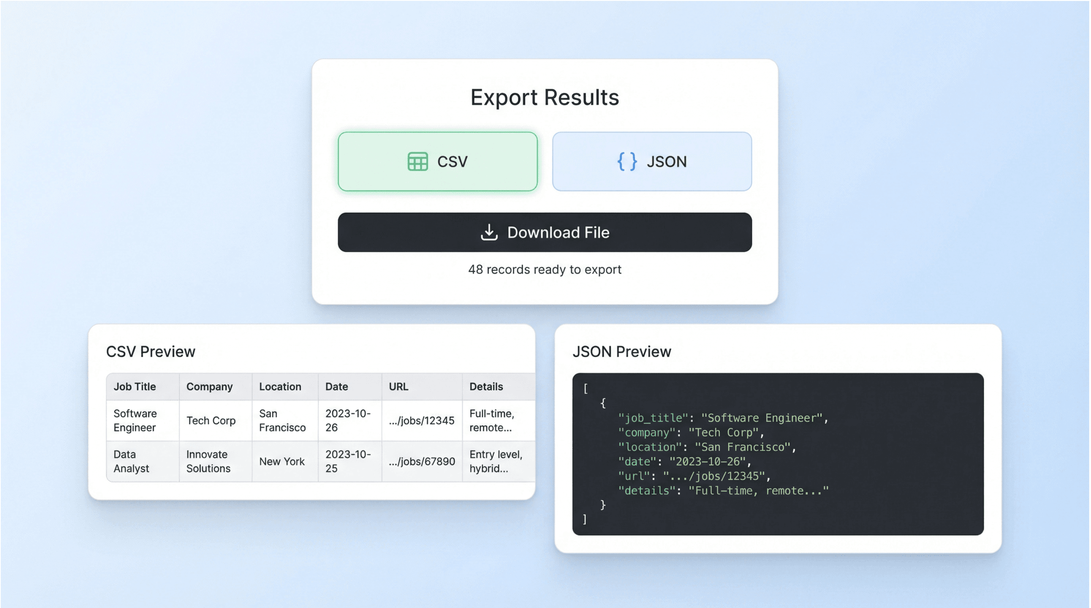
Task: Open the CSV Preview panel
Action: point(151,351)
